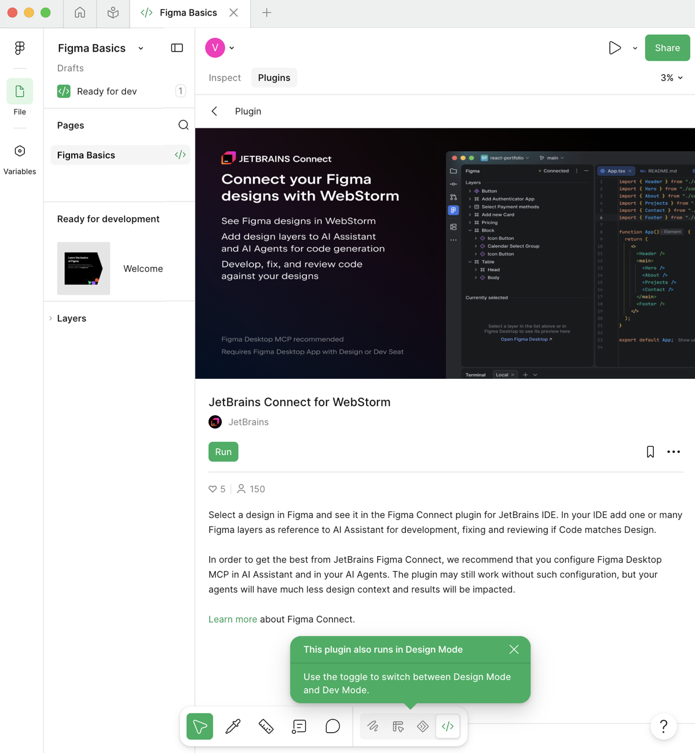Click the 150 users count
Viewport: 695px width, 753px height.
[251, 489]
